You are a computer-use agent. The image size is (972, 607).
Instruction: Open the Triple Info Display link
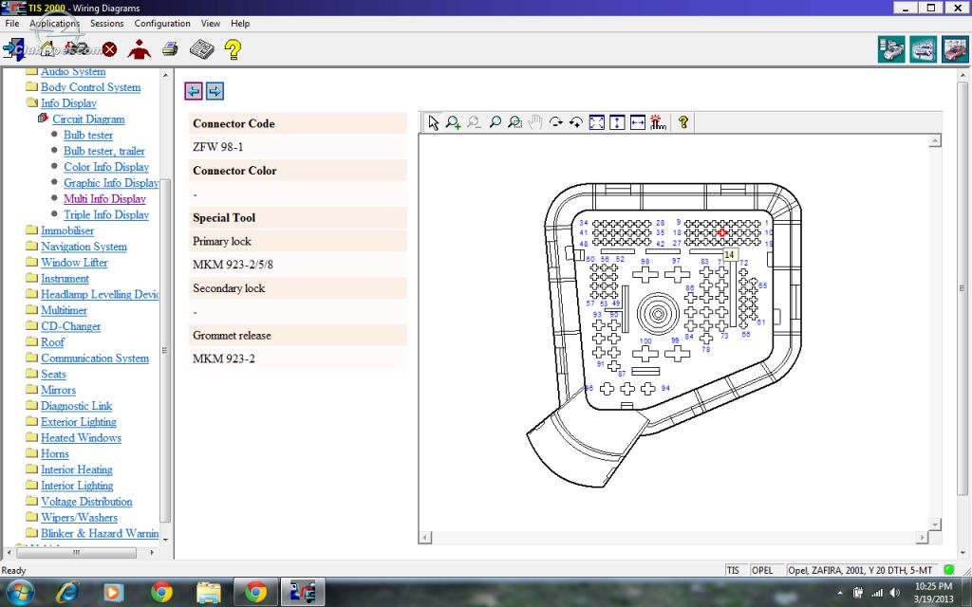tap(106, 215)
